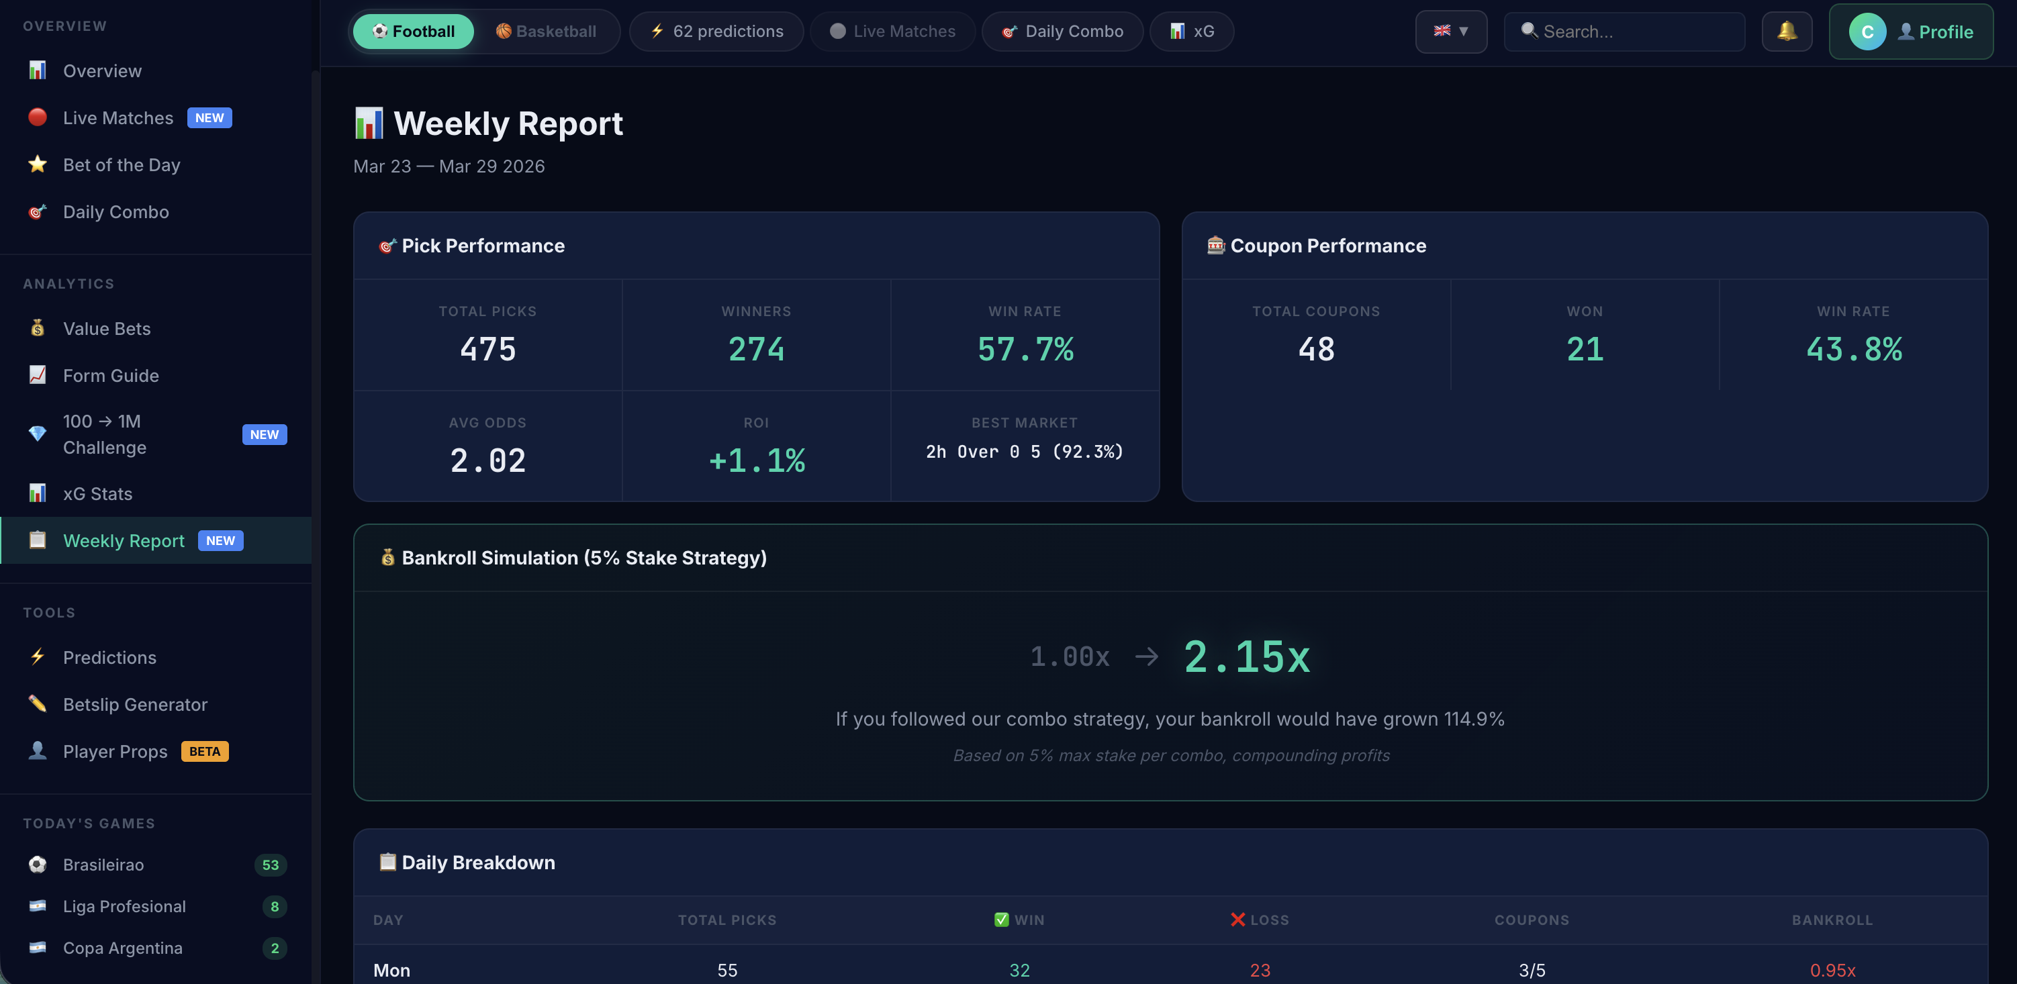Select the Football sport toggle
2017x984 pixels.
pos(413,32)
